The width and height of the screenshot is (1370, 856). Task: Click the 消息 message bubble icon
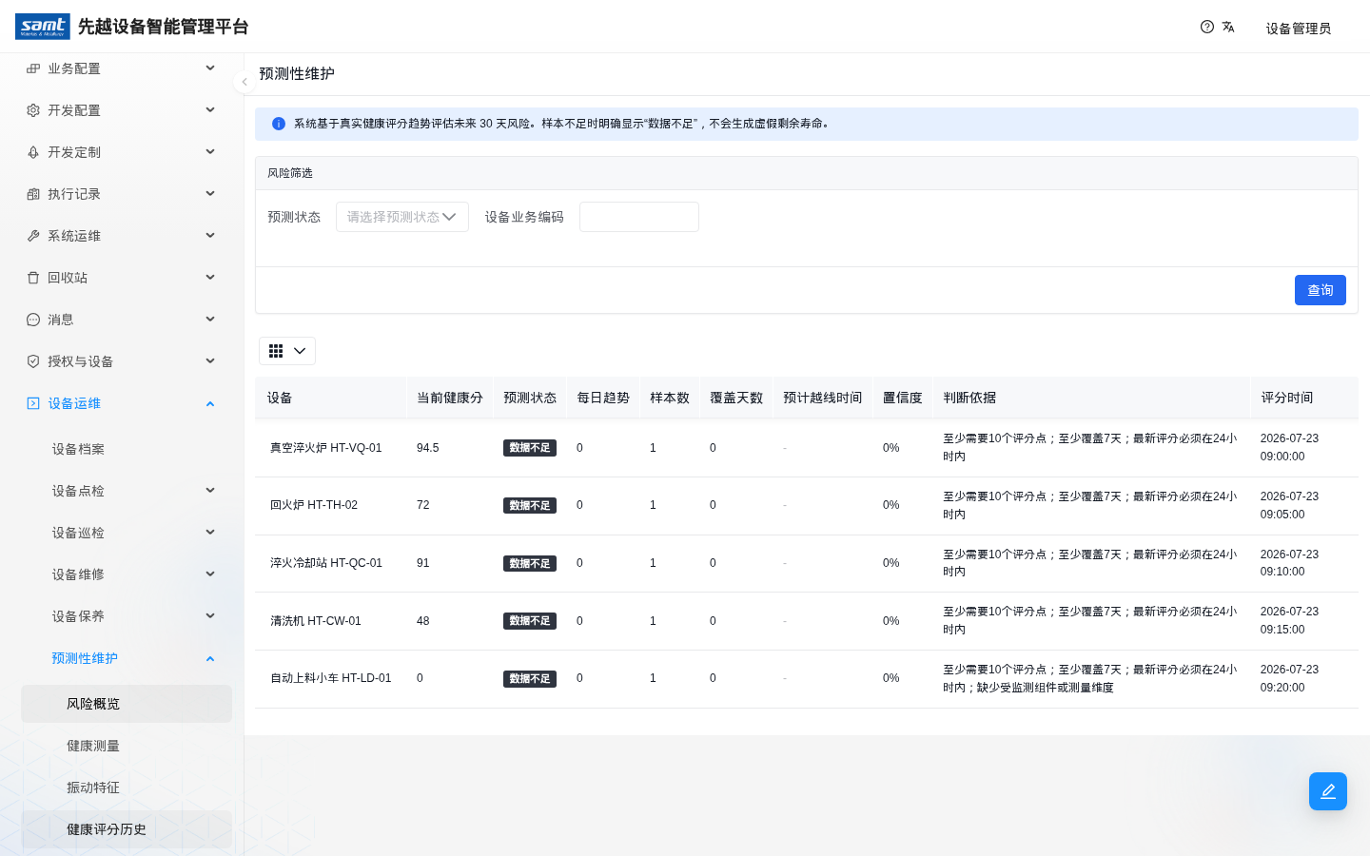click(x=33, y=320)
